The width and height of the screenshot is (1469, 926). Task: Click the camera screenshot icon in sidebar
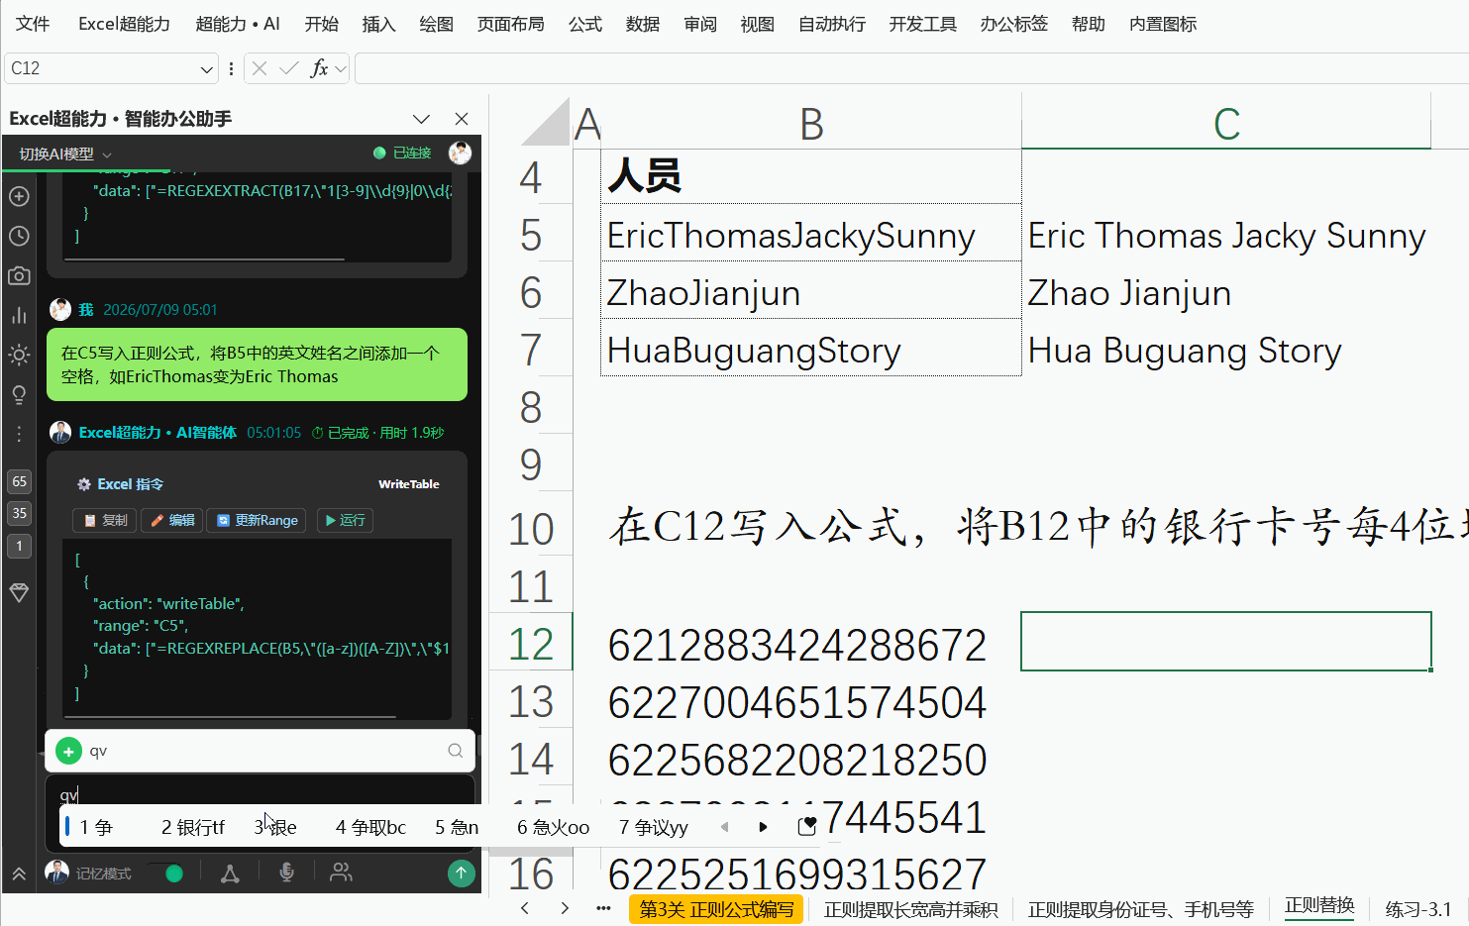coord(19,275)
